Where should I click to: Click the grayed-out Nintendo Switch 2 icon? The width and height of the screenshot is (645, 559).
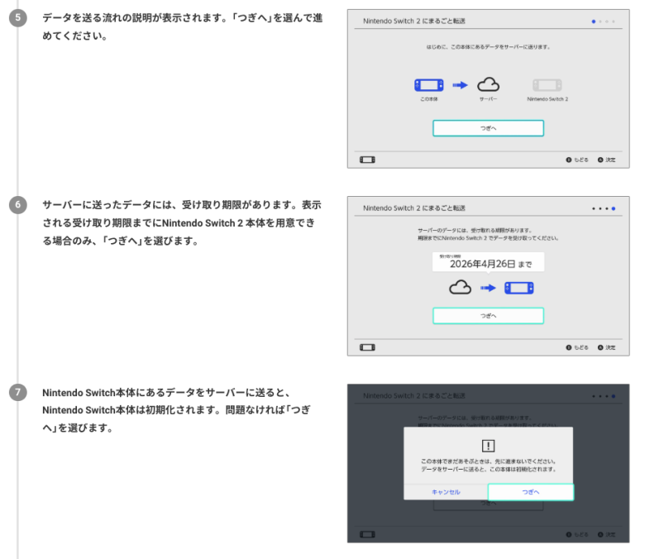(x=547, y=85)
